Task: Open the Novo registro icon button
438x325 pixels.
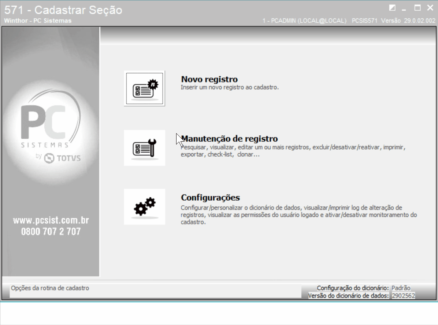Action: point(144,88)
